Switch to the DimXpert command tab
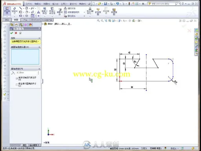Screen dimensions: 201x151 coord(35,20)
